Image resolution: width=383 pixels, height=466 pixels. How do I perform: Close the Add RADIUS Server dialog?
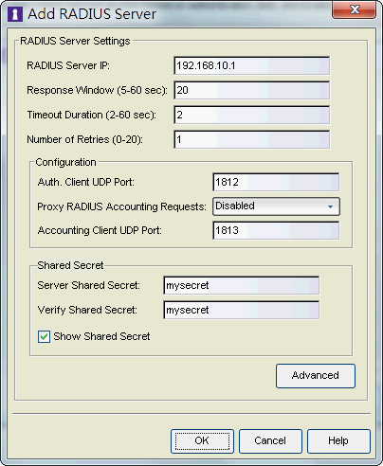354,10
